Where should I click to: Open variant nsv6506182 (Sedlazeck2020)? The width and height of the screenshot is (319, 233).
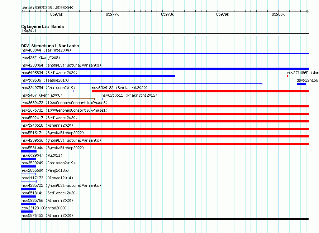120,88
